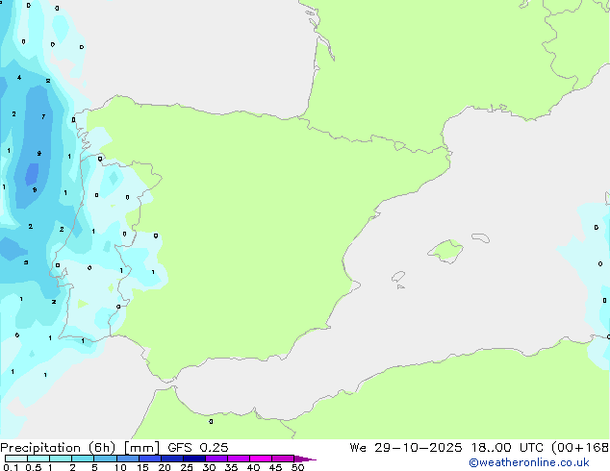Click the Mallorca island on the map
This screenshot has width=610, height=471.
tap(445, 252)
